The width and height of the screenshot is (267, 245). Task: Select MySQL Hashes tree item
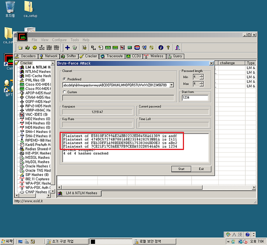pyautogui.click(x=35, y=162)
